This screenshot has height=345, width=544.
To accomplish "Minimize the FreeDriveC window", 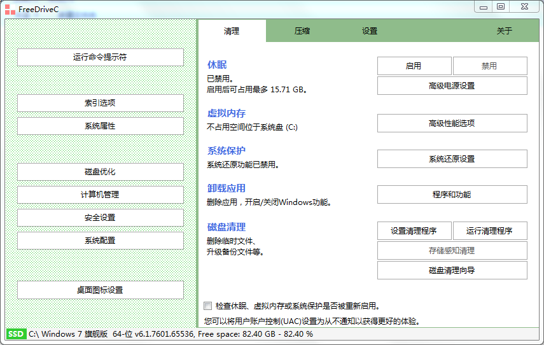I will 484,6.
